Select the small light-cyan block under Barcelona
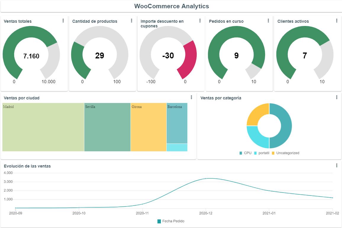This screenshot has height=228, width=342. click(177, 147)
